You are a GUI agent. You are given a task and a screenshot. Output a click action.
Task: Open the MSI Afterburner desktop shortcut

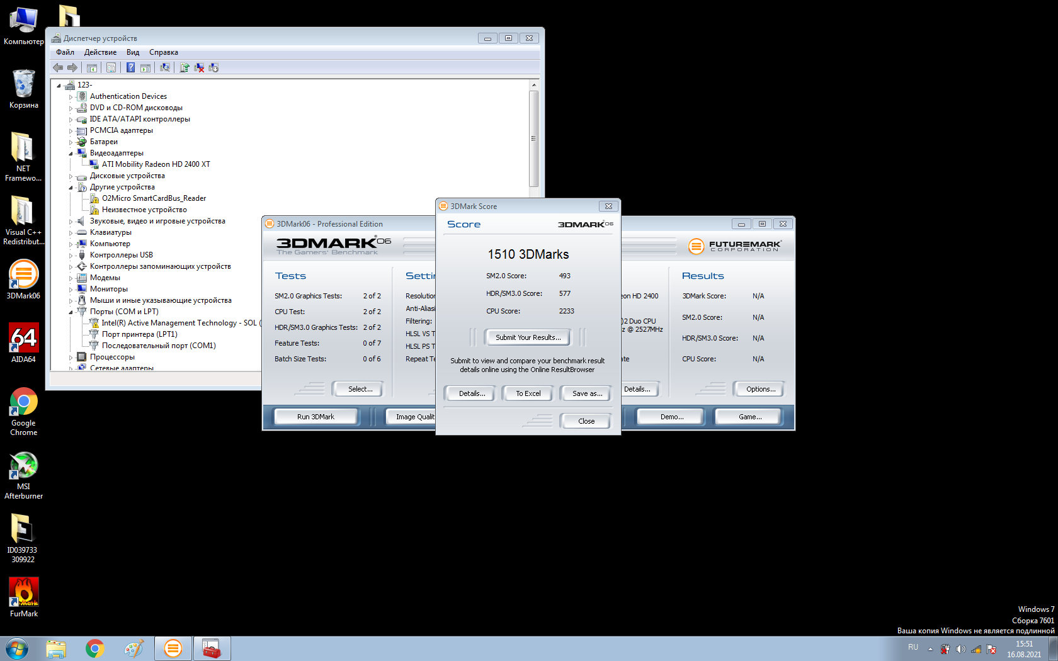point(23,476)
